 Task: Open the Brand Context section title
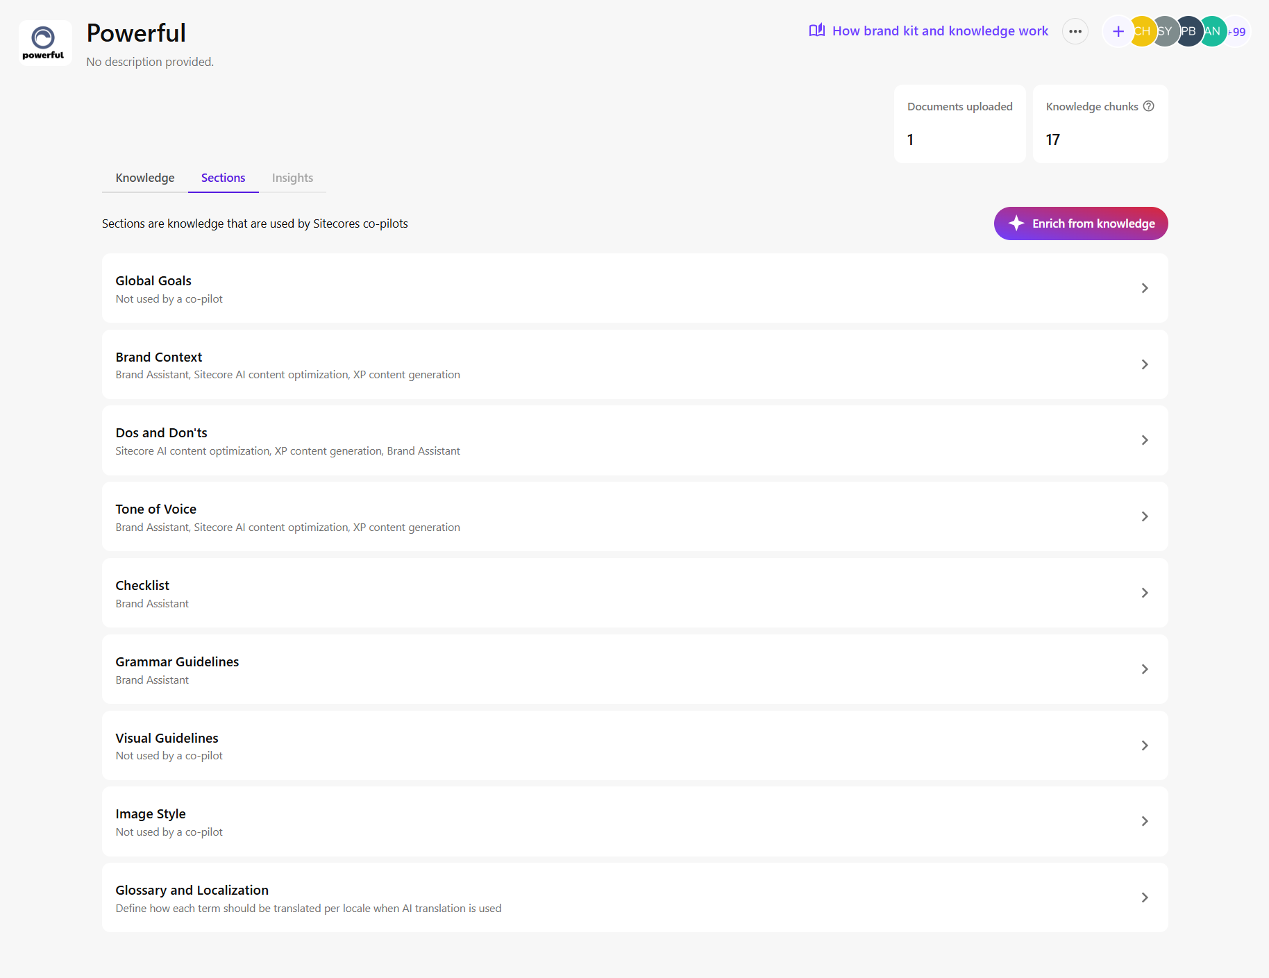(159, 357)
